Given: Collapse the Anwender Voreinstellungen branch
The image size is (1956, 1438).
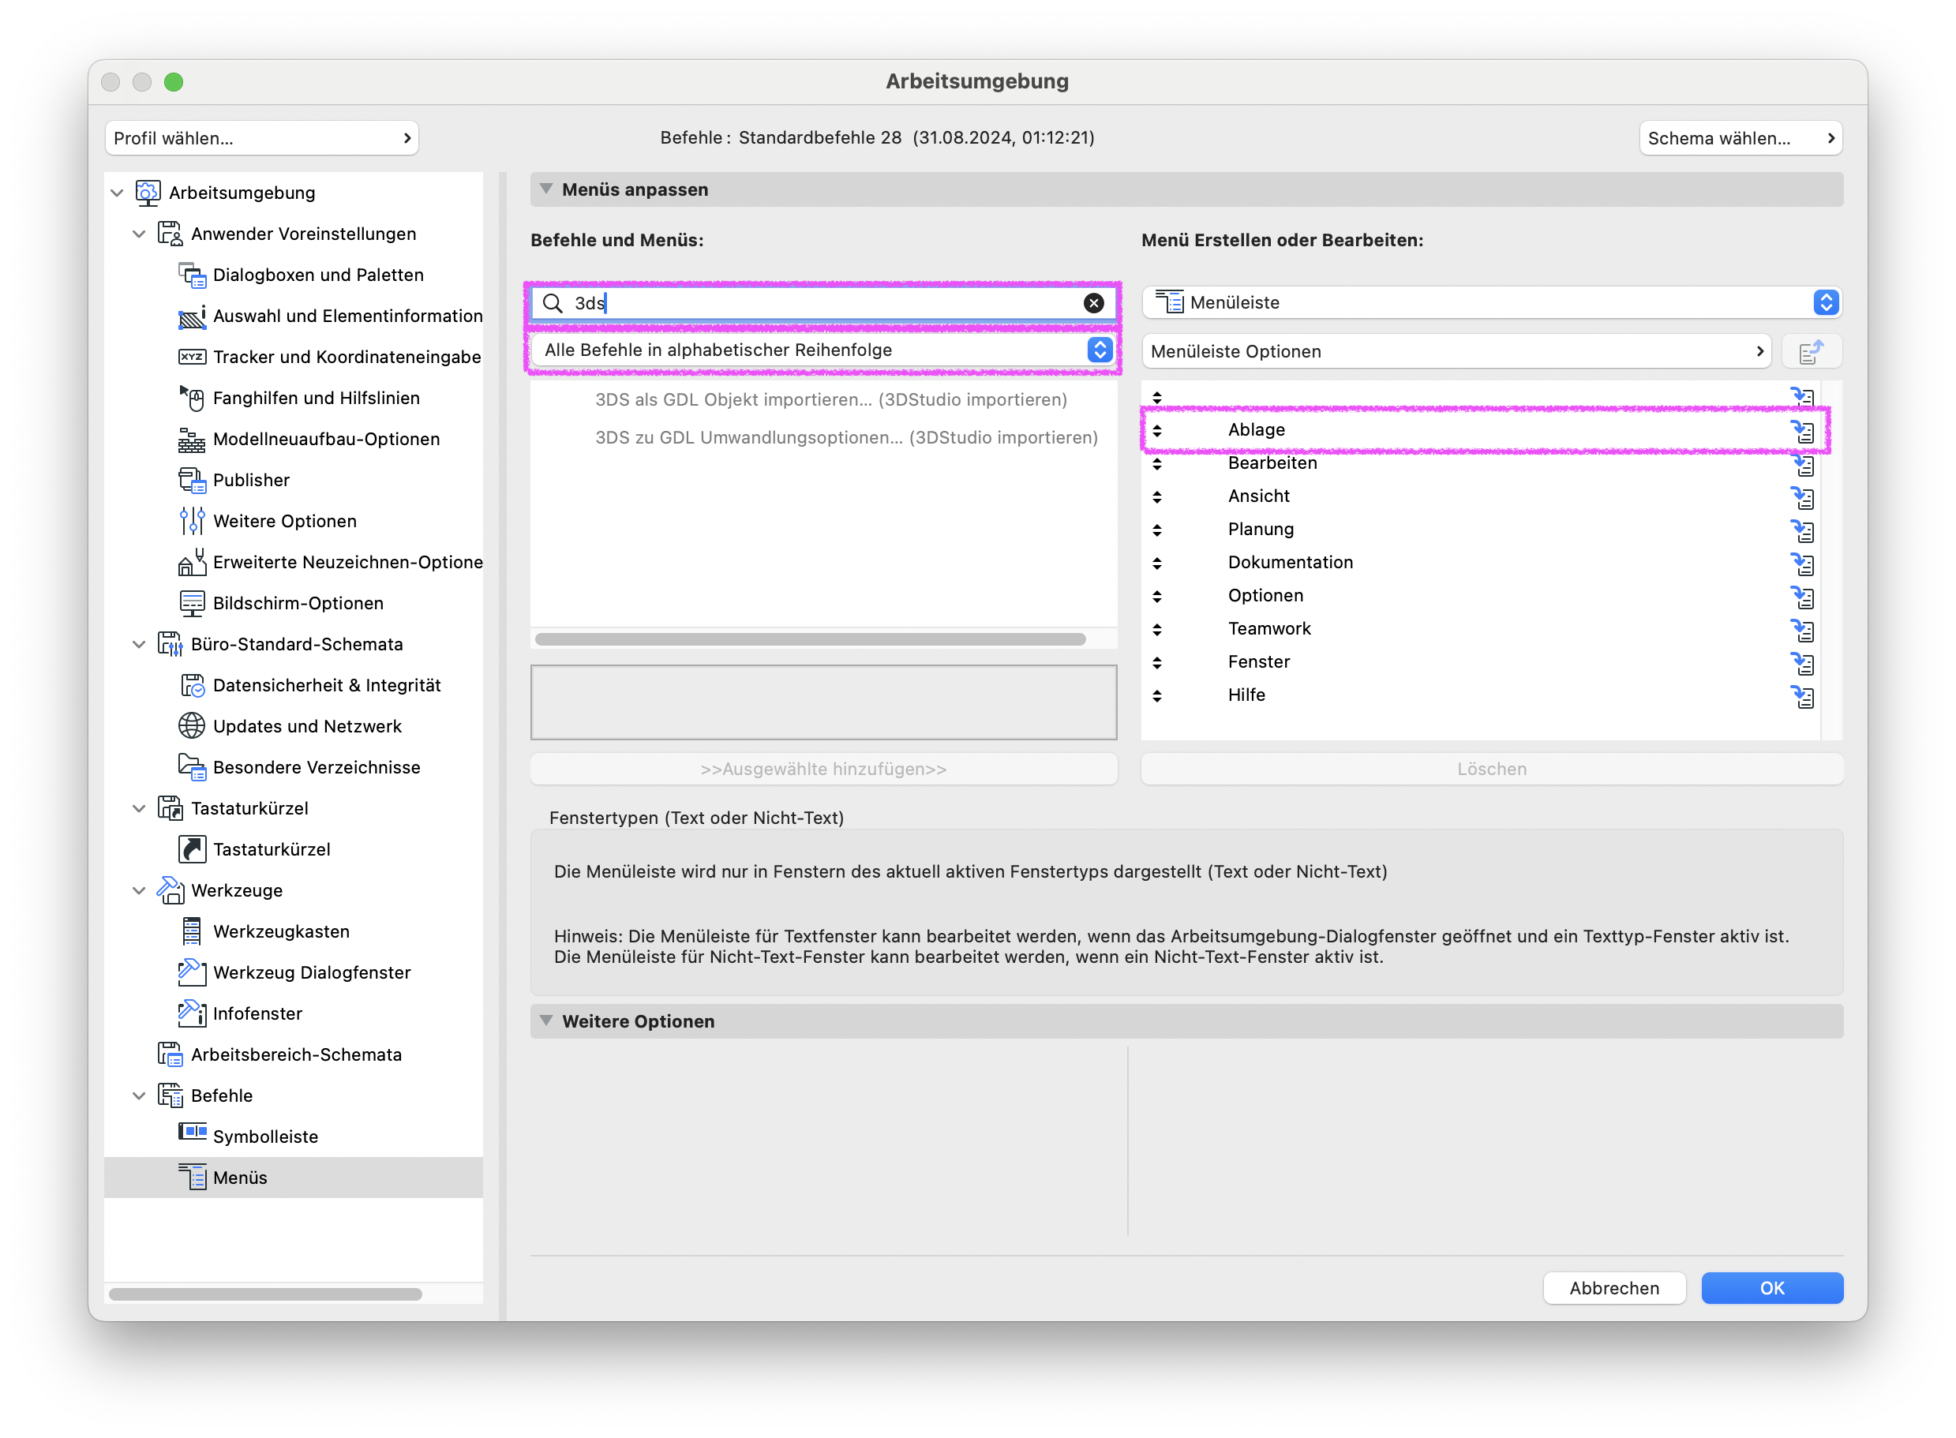Looking at the screenshot, I should click(138, 234).
